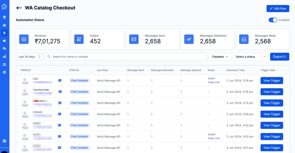Screen dimensions: 295x153
Task: Open the chat bubbles inbox icon
Action: click(4, 49)
